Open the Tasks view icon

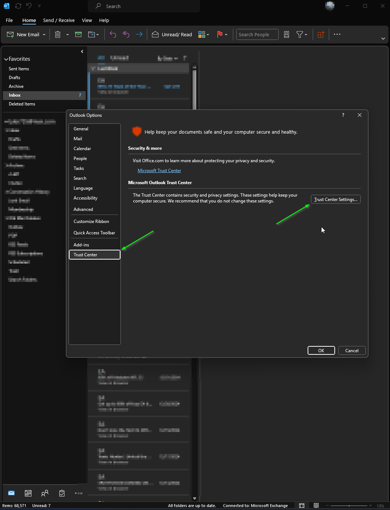coord(62,493)
